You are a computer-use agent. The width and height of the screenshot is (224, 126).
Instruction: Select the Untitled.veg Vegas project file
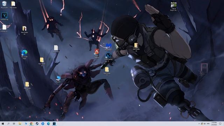[x=4, y=16]
